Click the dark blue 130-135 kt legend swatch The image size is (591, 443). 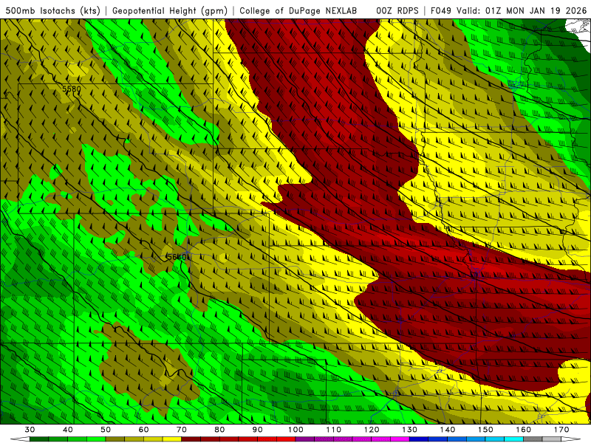[419, 439]
